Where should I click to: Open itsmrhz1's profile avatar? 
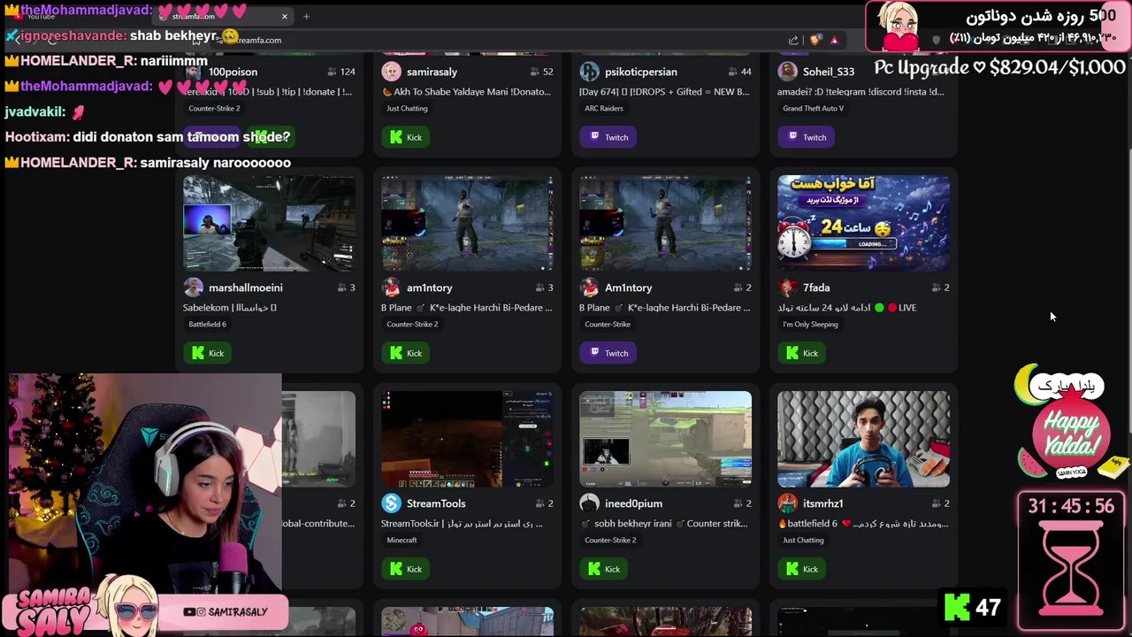[x=787, y=503]
